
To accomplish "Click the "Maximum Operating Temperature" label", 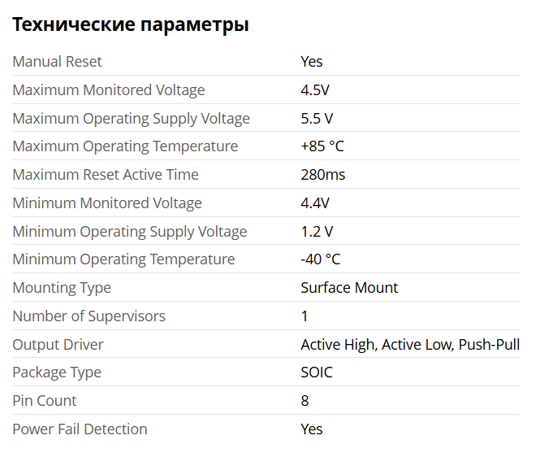I will (125, 146).
